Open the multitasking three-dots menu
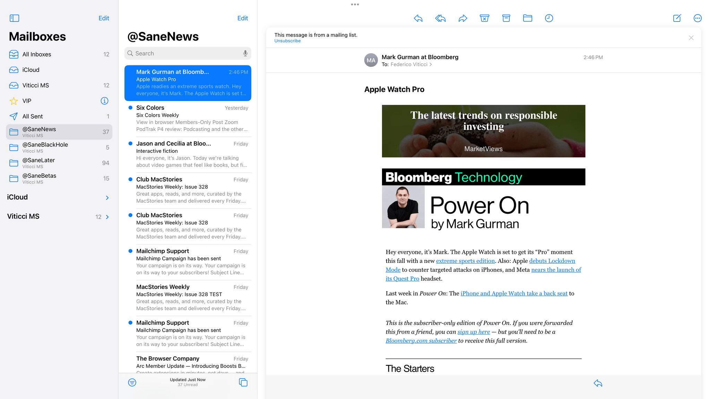Screen dimensions: 710x399 (x=355, y=5)
